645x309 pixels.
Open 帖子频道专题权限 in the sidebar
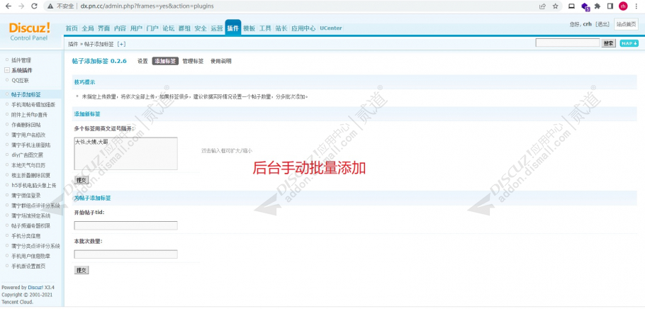(x=31, y=225)
